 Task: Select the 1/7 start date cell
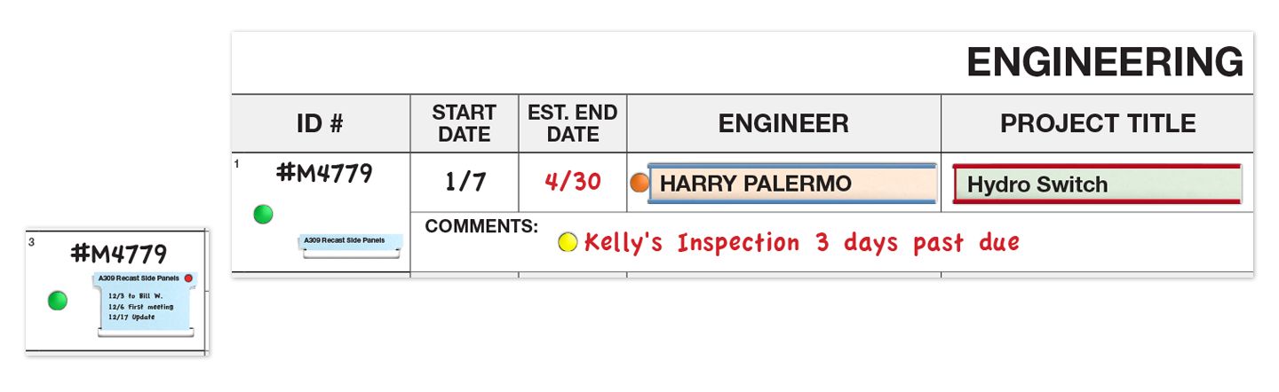[465, 182]
